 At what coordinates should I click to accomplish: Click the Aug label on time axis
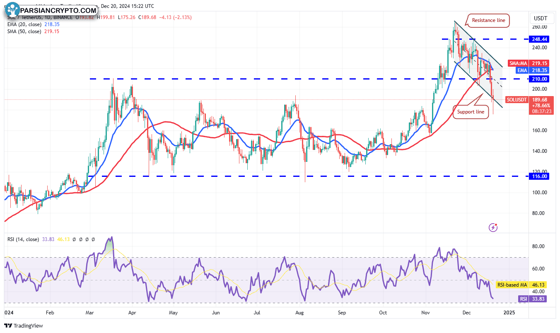[x=300, y=313]
